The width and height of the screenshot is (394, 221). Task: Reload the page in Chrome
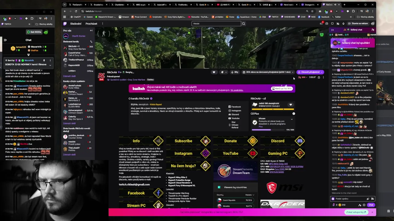click(76, 11)
